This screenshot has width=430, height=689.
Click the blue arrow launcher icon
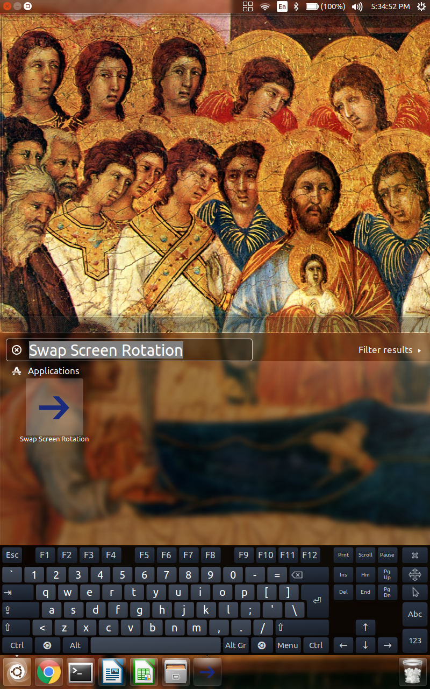pyautogui.click(x=207, y=671)
